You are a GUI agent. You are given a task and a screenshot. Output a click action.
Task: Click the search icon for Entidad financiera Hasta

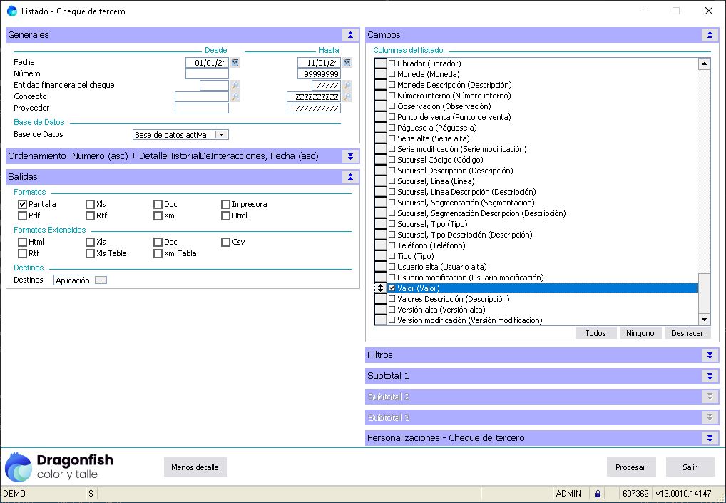click(x=347, y=85)
